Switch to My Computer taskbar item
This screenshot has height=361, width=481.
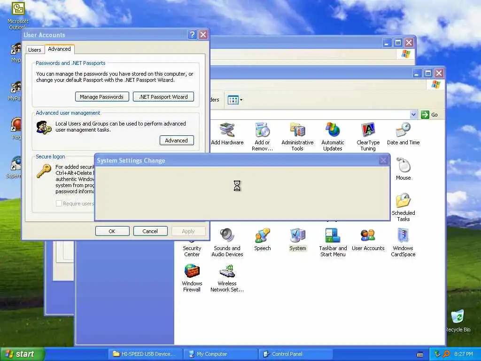coord(220,354)
